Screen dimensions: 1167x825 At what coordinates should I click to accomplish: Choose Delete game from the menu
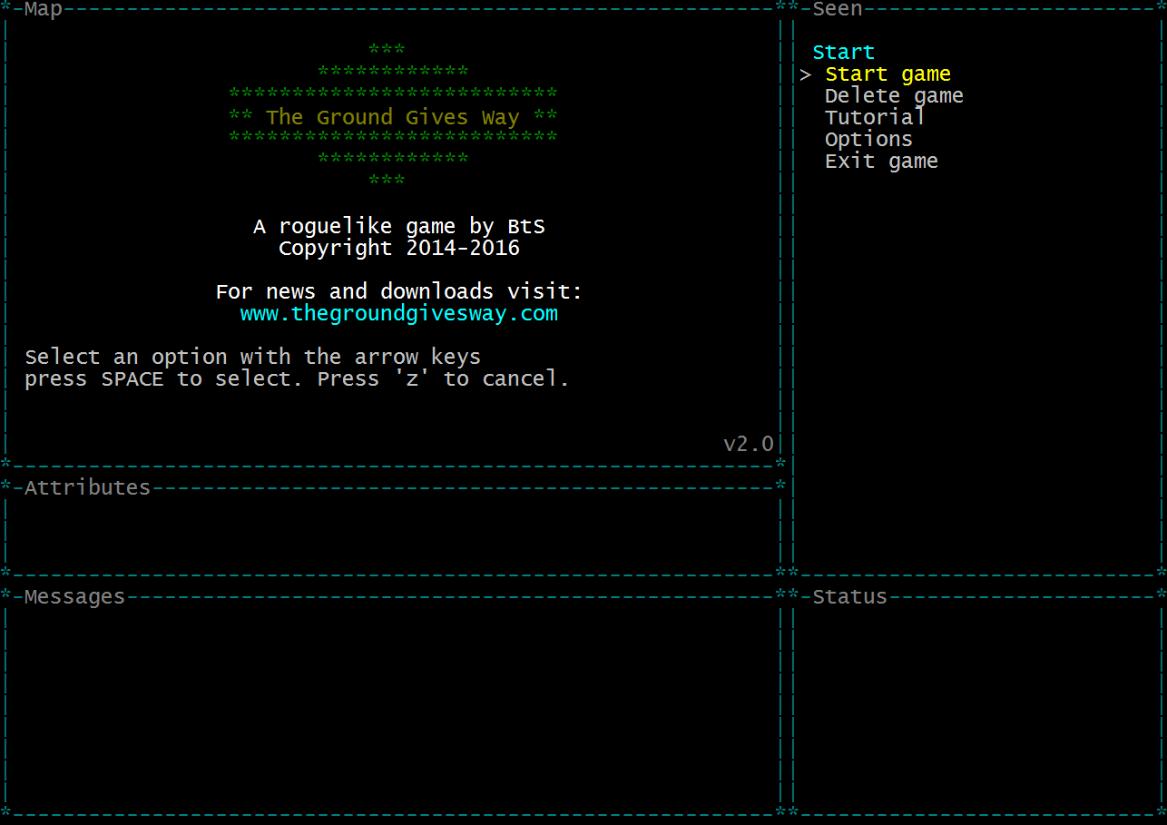(894, 96)
